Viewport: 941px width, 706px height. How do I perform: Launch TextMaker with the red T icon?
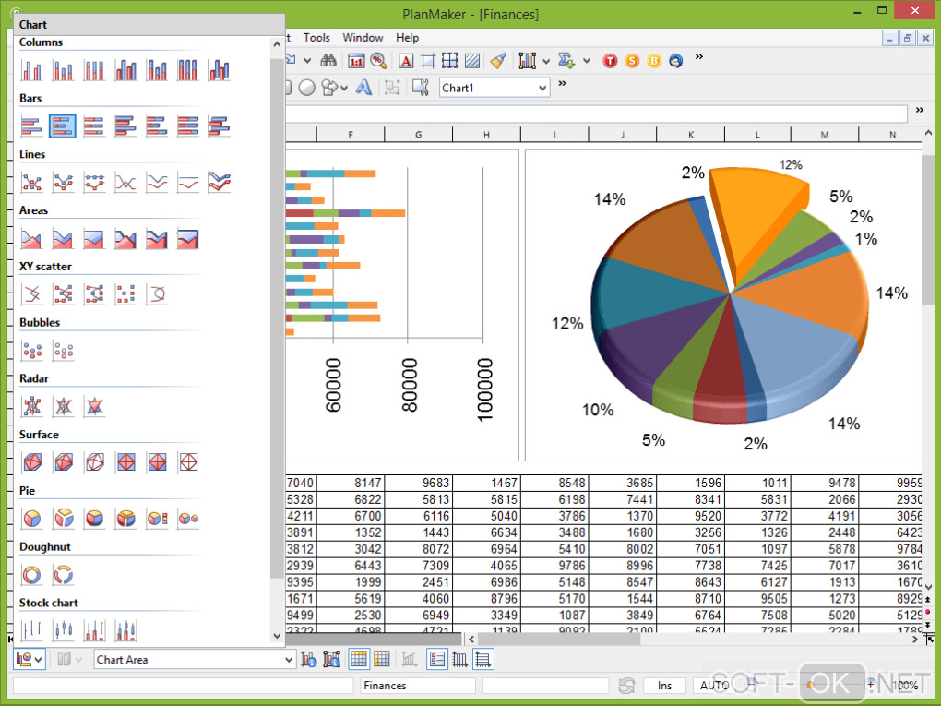pos(610,61)
